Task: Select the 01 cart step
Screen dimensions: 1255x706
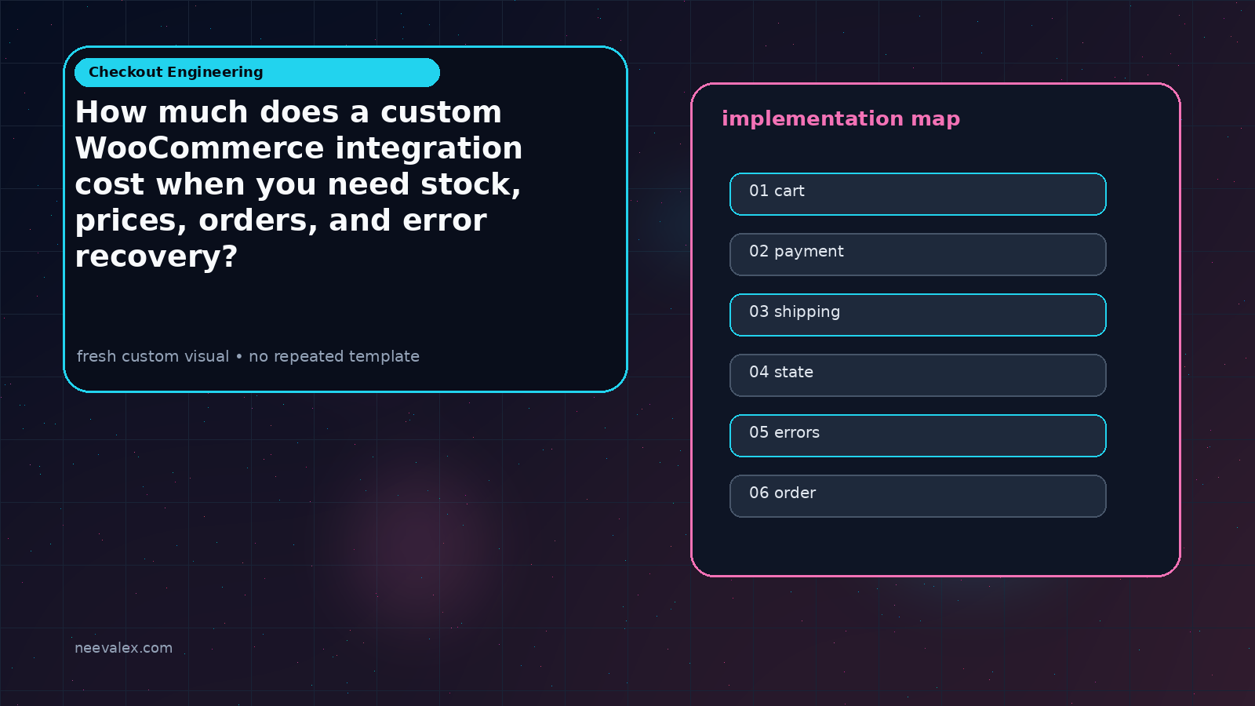Action: 918,194
